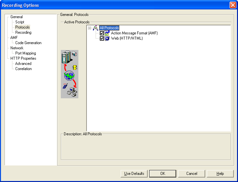Open the Correlation settings page
Screen dimensions: 238x182
[x=23, y=69]
